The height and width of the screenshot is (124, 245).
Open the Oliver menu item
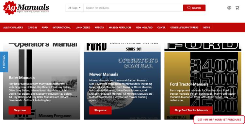tap(161, 28)
